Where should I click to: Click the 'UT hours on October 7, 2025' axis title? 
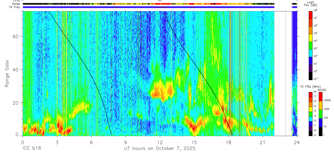click(160, 149)
